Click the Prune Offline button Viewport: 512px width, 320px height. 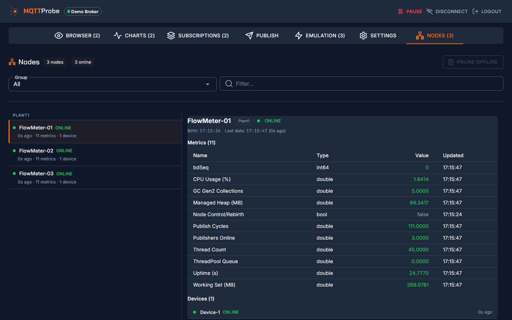[473, 62]
